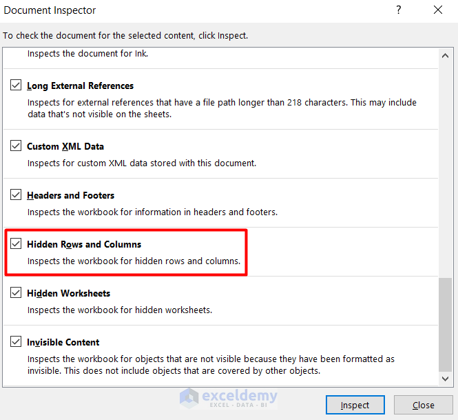The image size is (458, 420).
Task: Click the Headers and Footers label
Action: (70, 195)
